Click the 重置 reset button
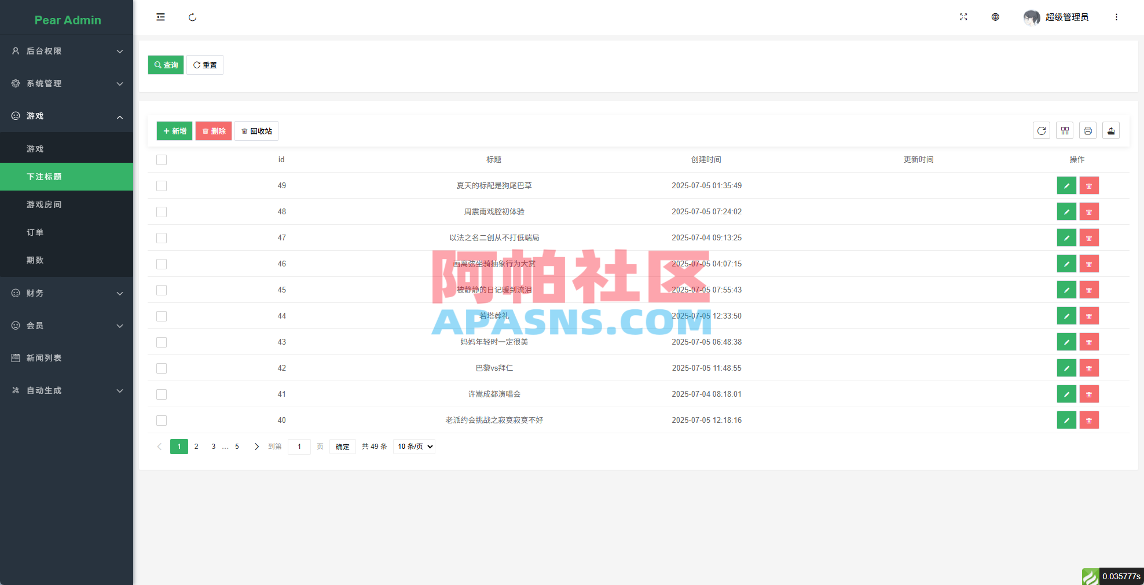 pos(205,65)
